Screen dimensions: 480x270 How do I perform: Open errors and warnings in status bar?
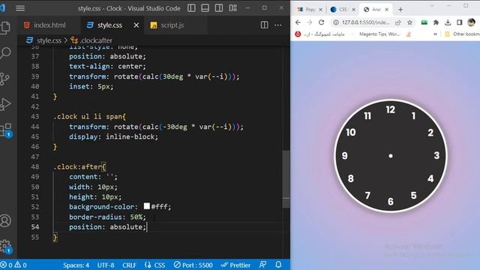point(13,265)
